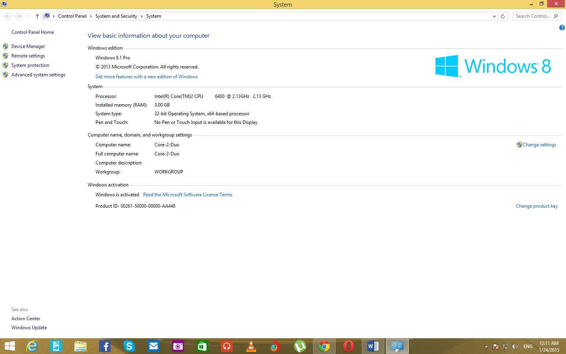Open the Mail app icon

tap(153, 346)
